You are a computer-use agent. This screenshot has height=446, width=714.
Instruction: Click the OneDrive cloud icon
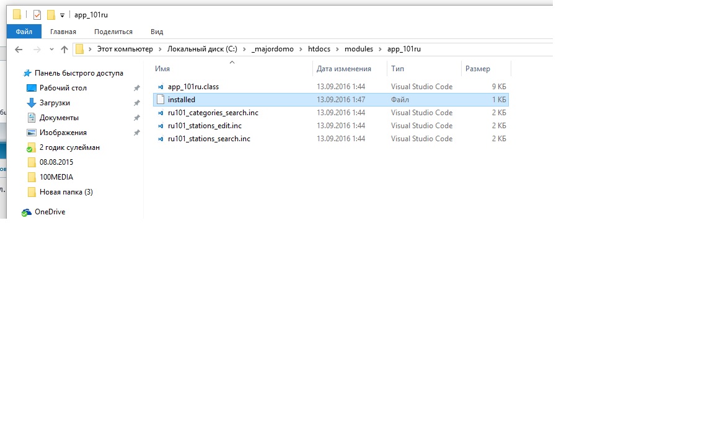(x=27, y=212)
